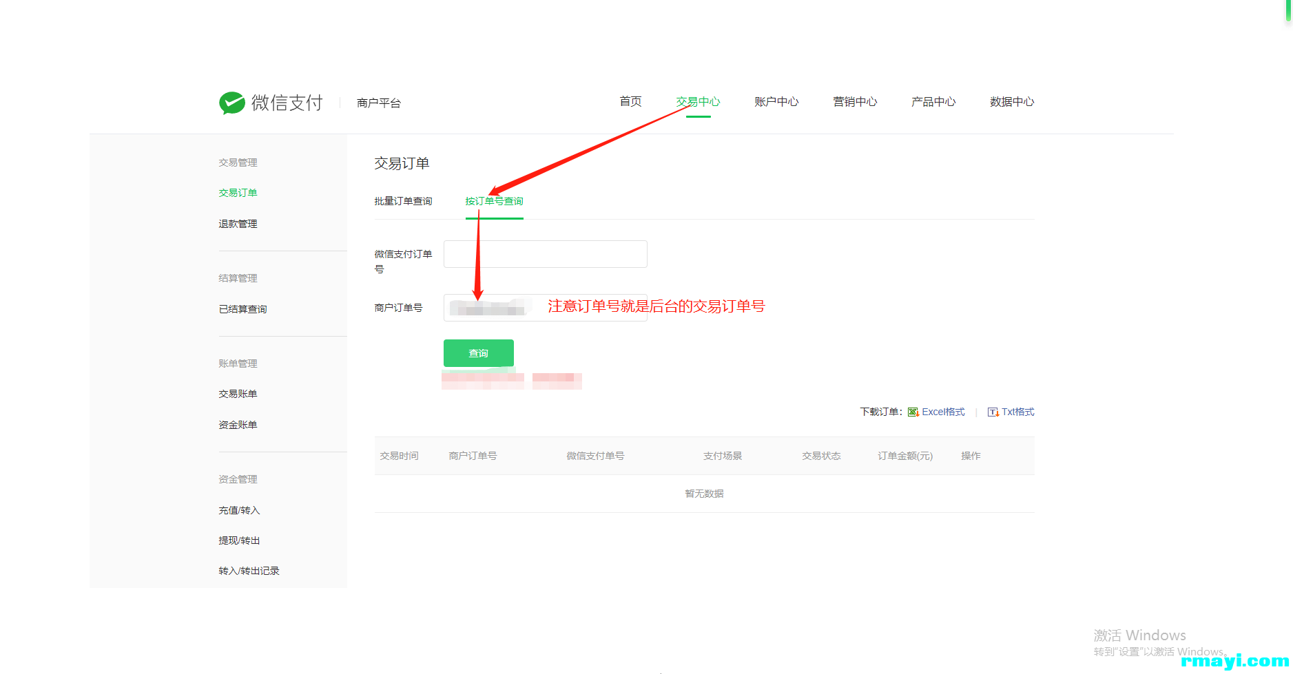
Task: Click the 商户平台 header text
Action: [x=379, y=103]
